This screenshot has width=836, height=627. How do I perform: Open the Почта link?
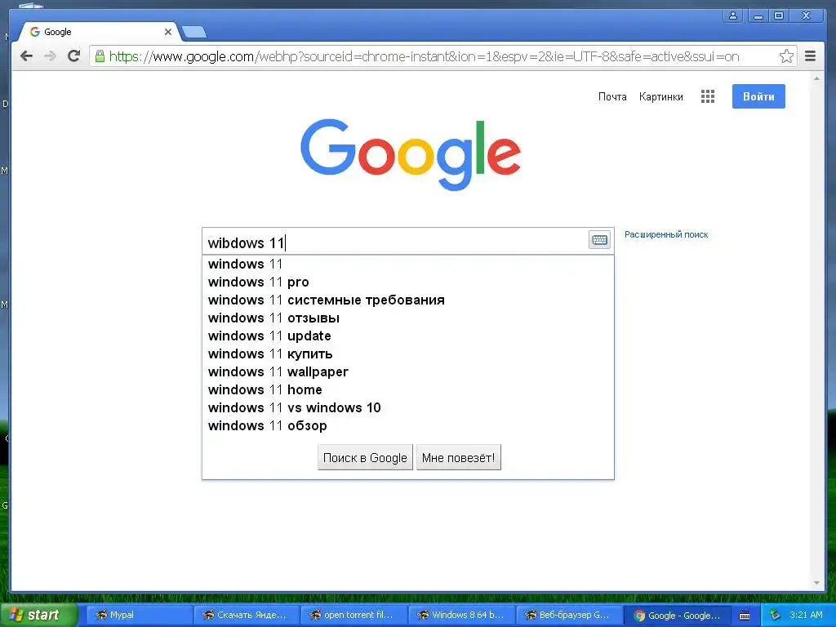pos(612,96)
